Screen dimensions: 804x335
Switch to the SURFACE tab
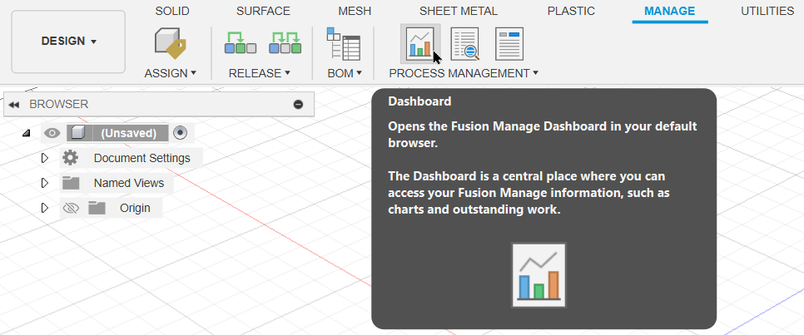(x=263, y=11)
